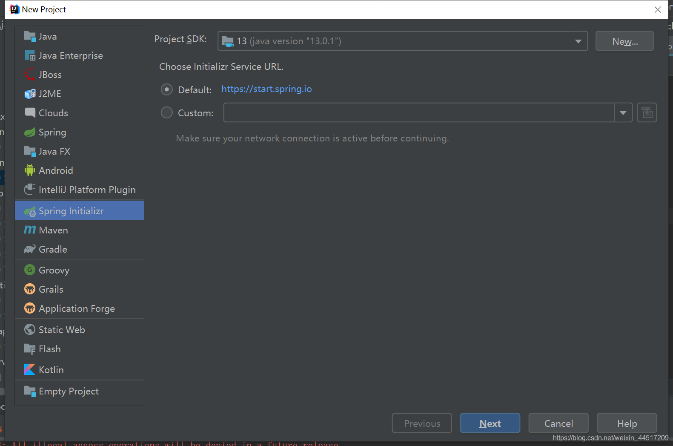Click the Java FX label
The height and width of the screenshot is (446, 673).
pyautogui.click(x=54, y=151)
